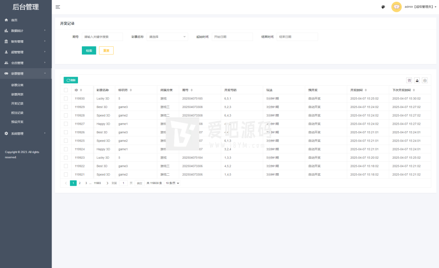The width and height of the screenshot is (439, 268).
Task: Open the 彩票名称 请选择 dropdown
Action: pos(168,37)
